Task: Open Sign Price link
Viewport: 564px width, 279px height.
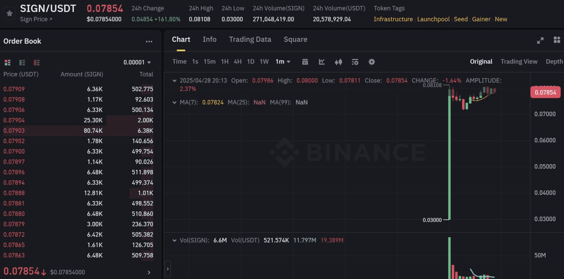Action: 36,19
